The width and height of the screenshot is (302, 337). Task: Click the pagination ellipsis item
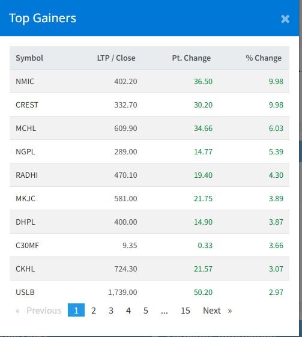click(x=165, y=311)
